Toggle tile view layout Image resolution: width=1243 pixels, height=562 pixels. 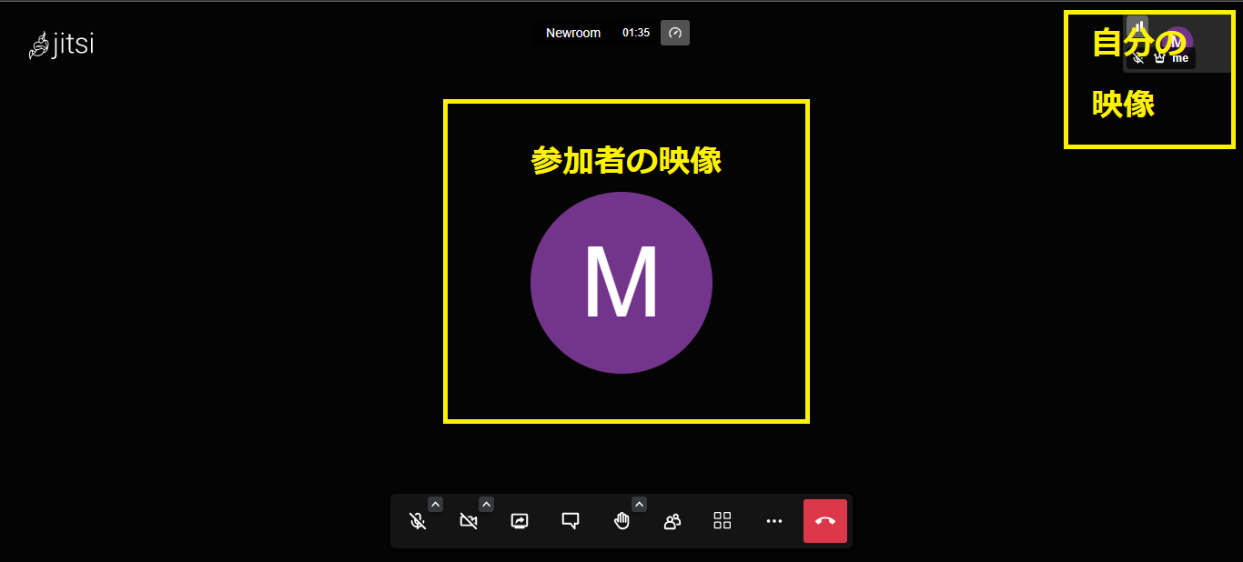(723, 521)
